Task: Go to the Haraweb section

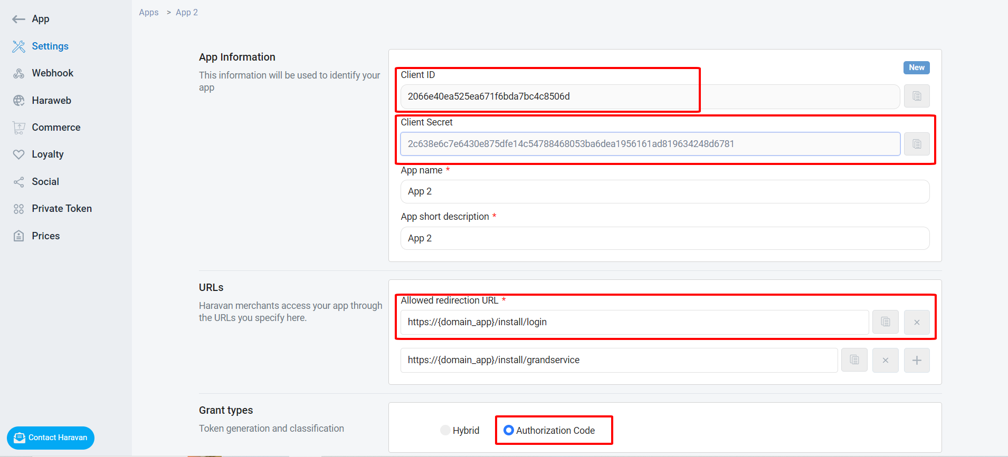Action: tap(51, 101)
